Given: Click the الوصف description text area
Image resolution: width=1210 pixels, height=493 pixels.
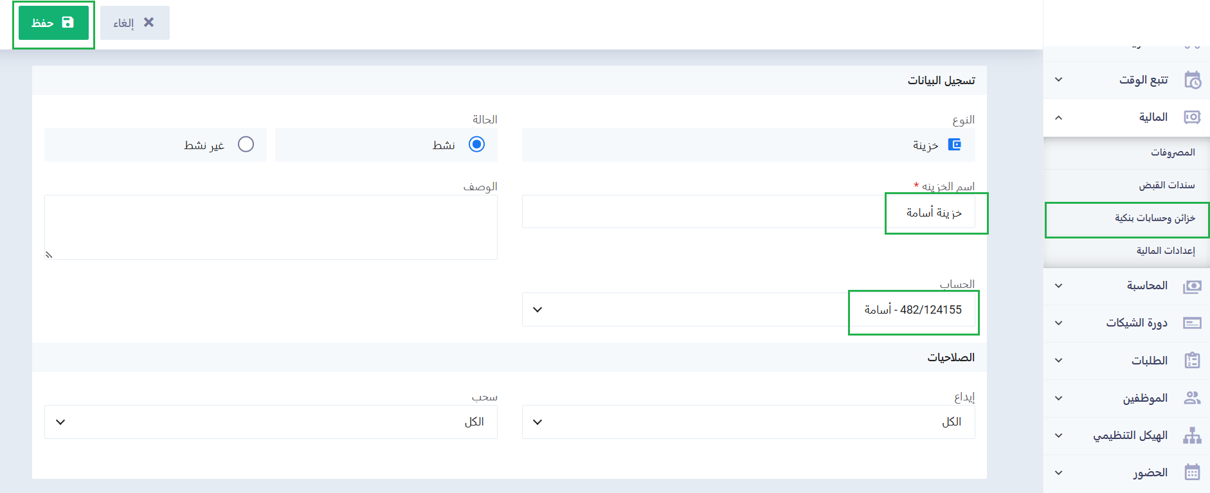Looking at the screenshot, I should tap(271, 227).
